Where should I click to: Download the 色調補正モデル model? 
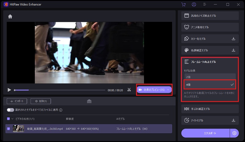[x=233, y=50]
